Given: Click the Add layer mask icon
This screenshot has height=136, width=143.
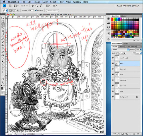Looking at the screenshot, I should click(123, 134).
